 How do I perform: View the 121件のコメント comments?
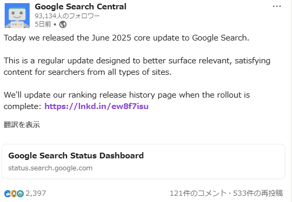coord(198,193)
